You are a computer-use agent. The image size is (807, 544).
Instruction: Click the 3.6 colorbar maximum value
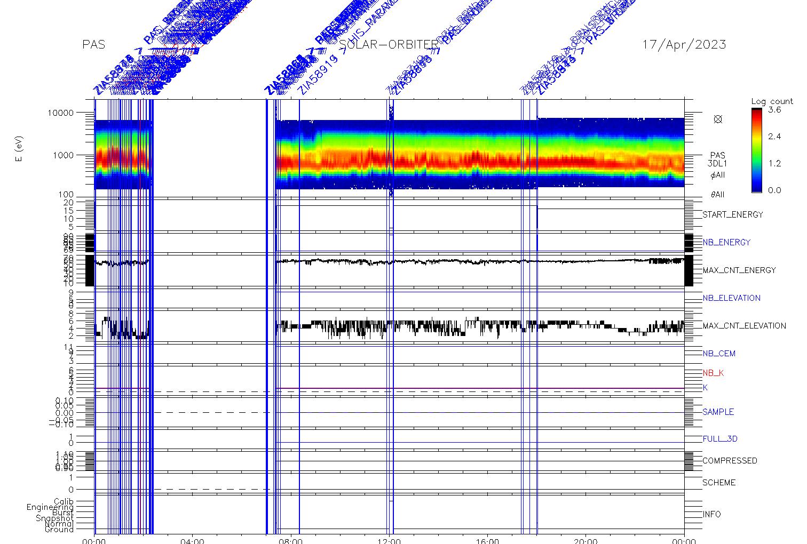(774, 109)
